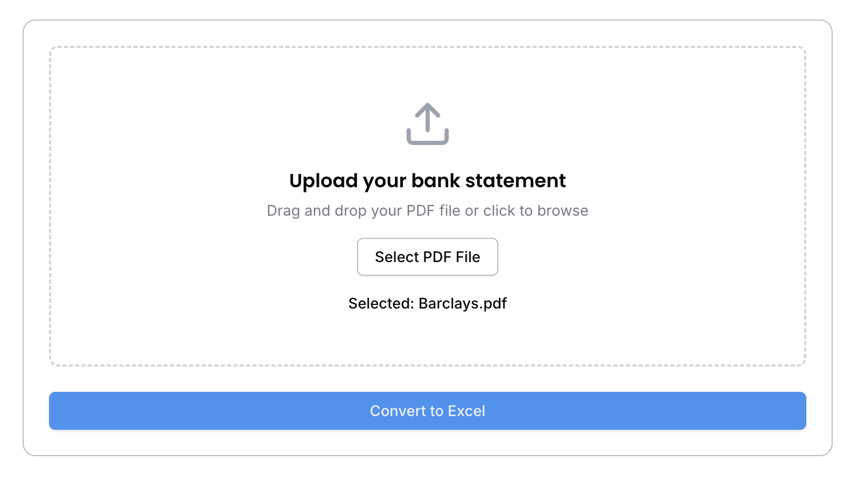
Task: Click the upward arrow in the upload icon
Action: pyautogui.click(x=427, y=117)
